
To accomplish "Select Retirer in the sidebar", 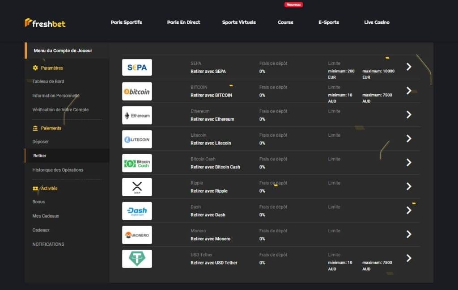I will click(x=67, y=156).
